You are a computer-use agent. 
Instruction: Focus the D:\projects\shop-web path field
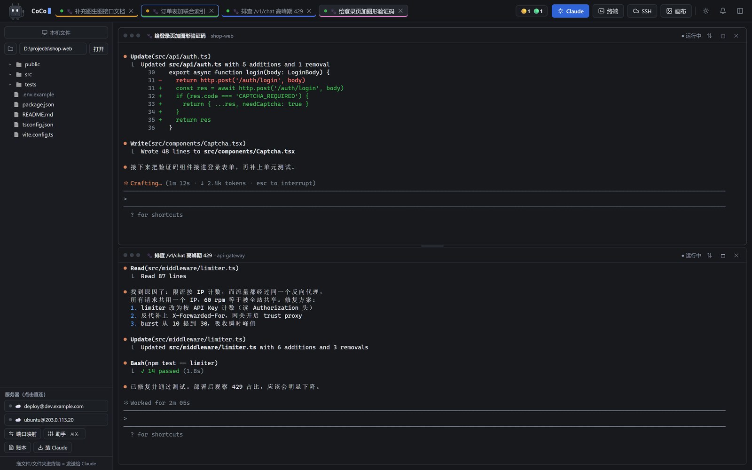(x=53, y=49)
